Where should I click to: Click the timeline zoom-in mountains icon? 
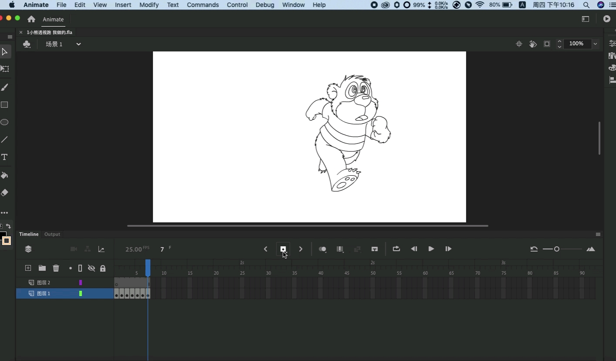pos(591,249)
